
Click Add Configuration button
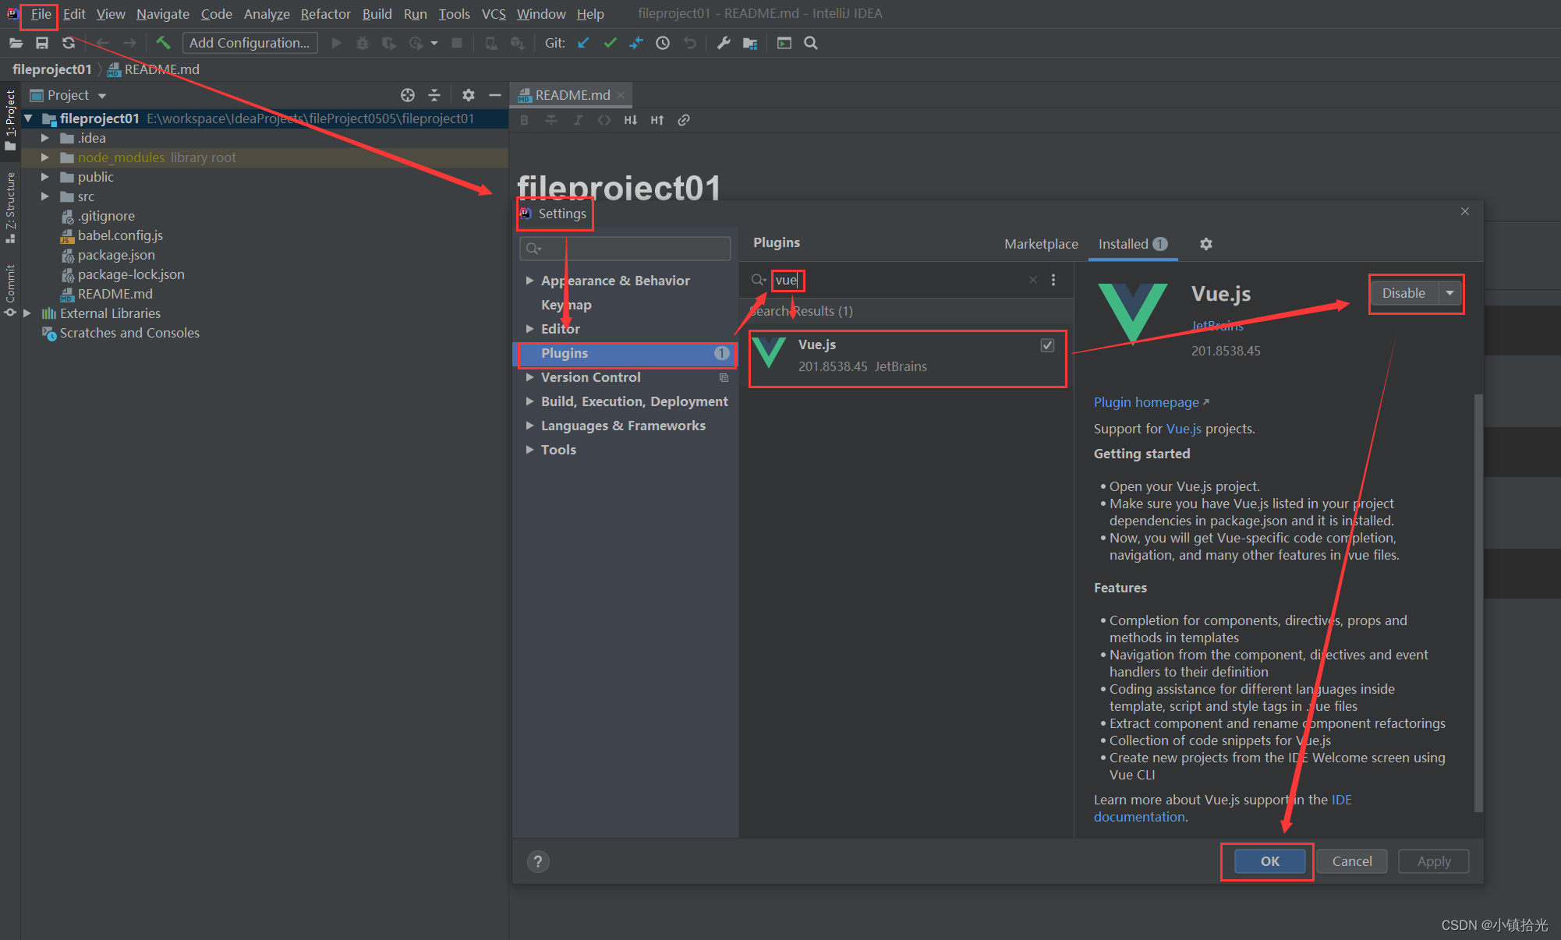click(250, 43)
